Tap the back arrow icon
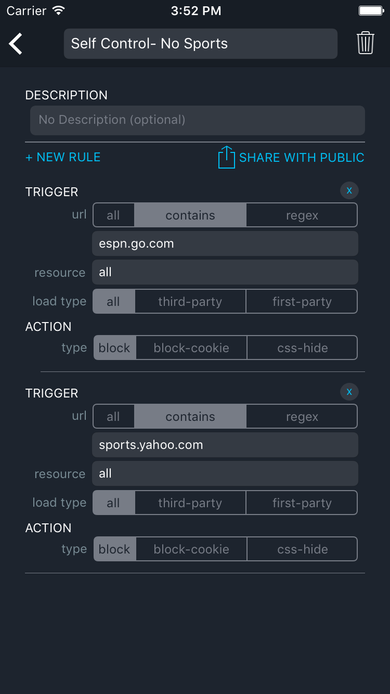 point(16,44)
